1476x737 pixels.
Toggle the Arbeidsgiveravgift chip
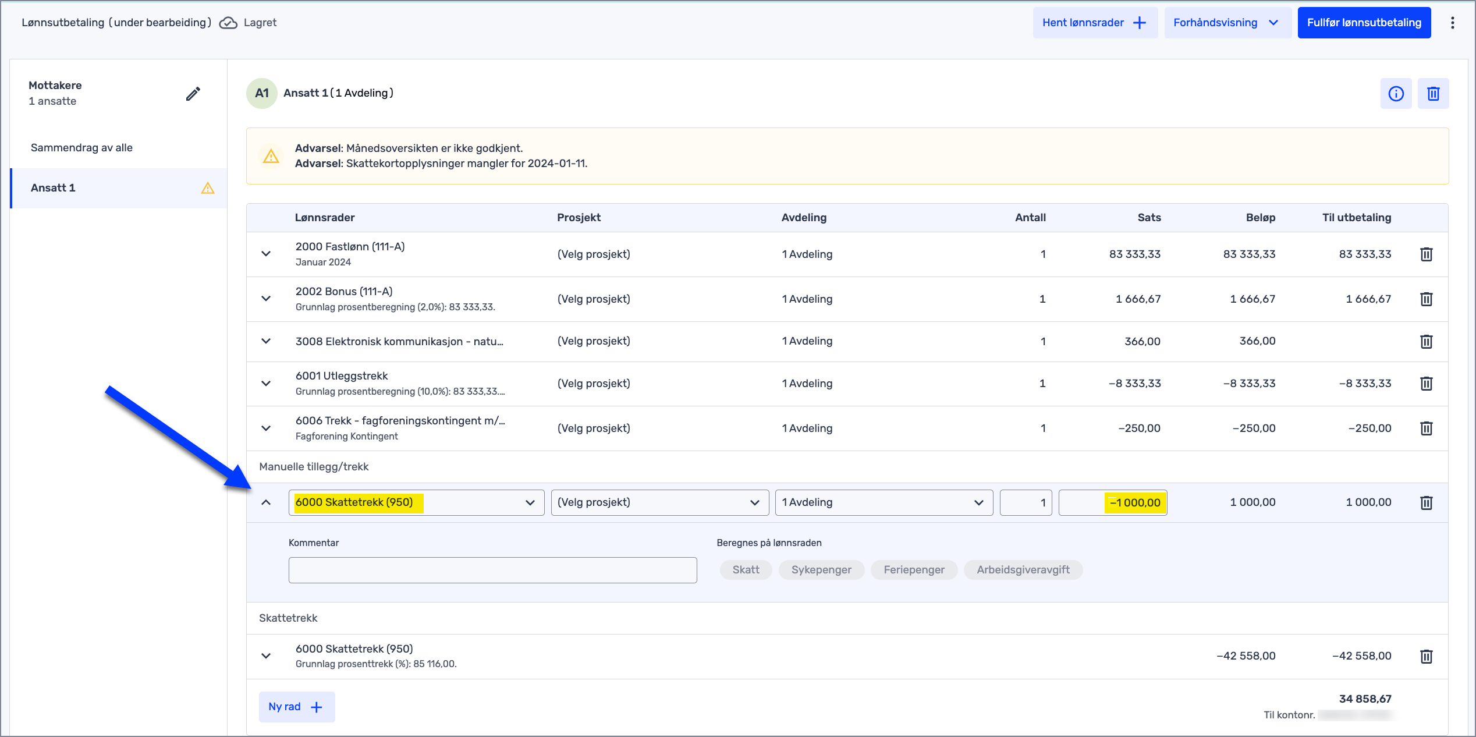point(1023,570)
